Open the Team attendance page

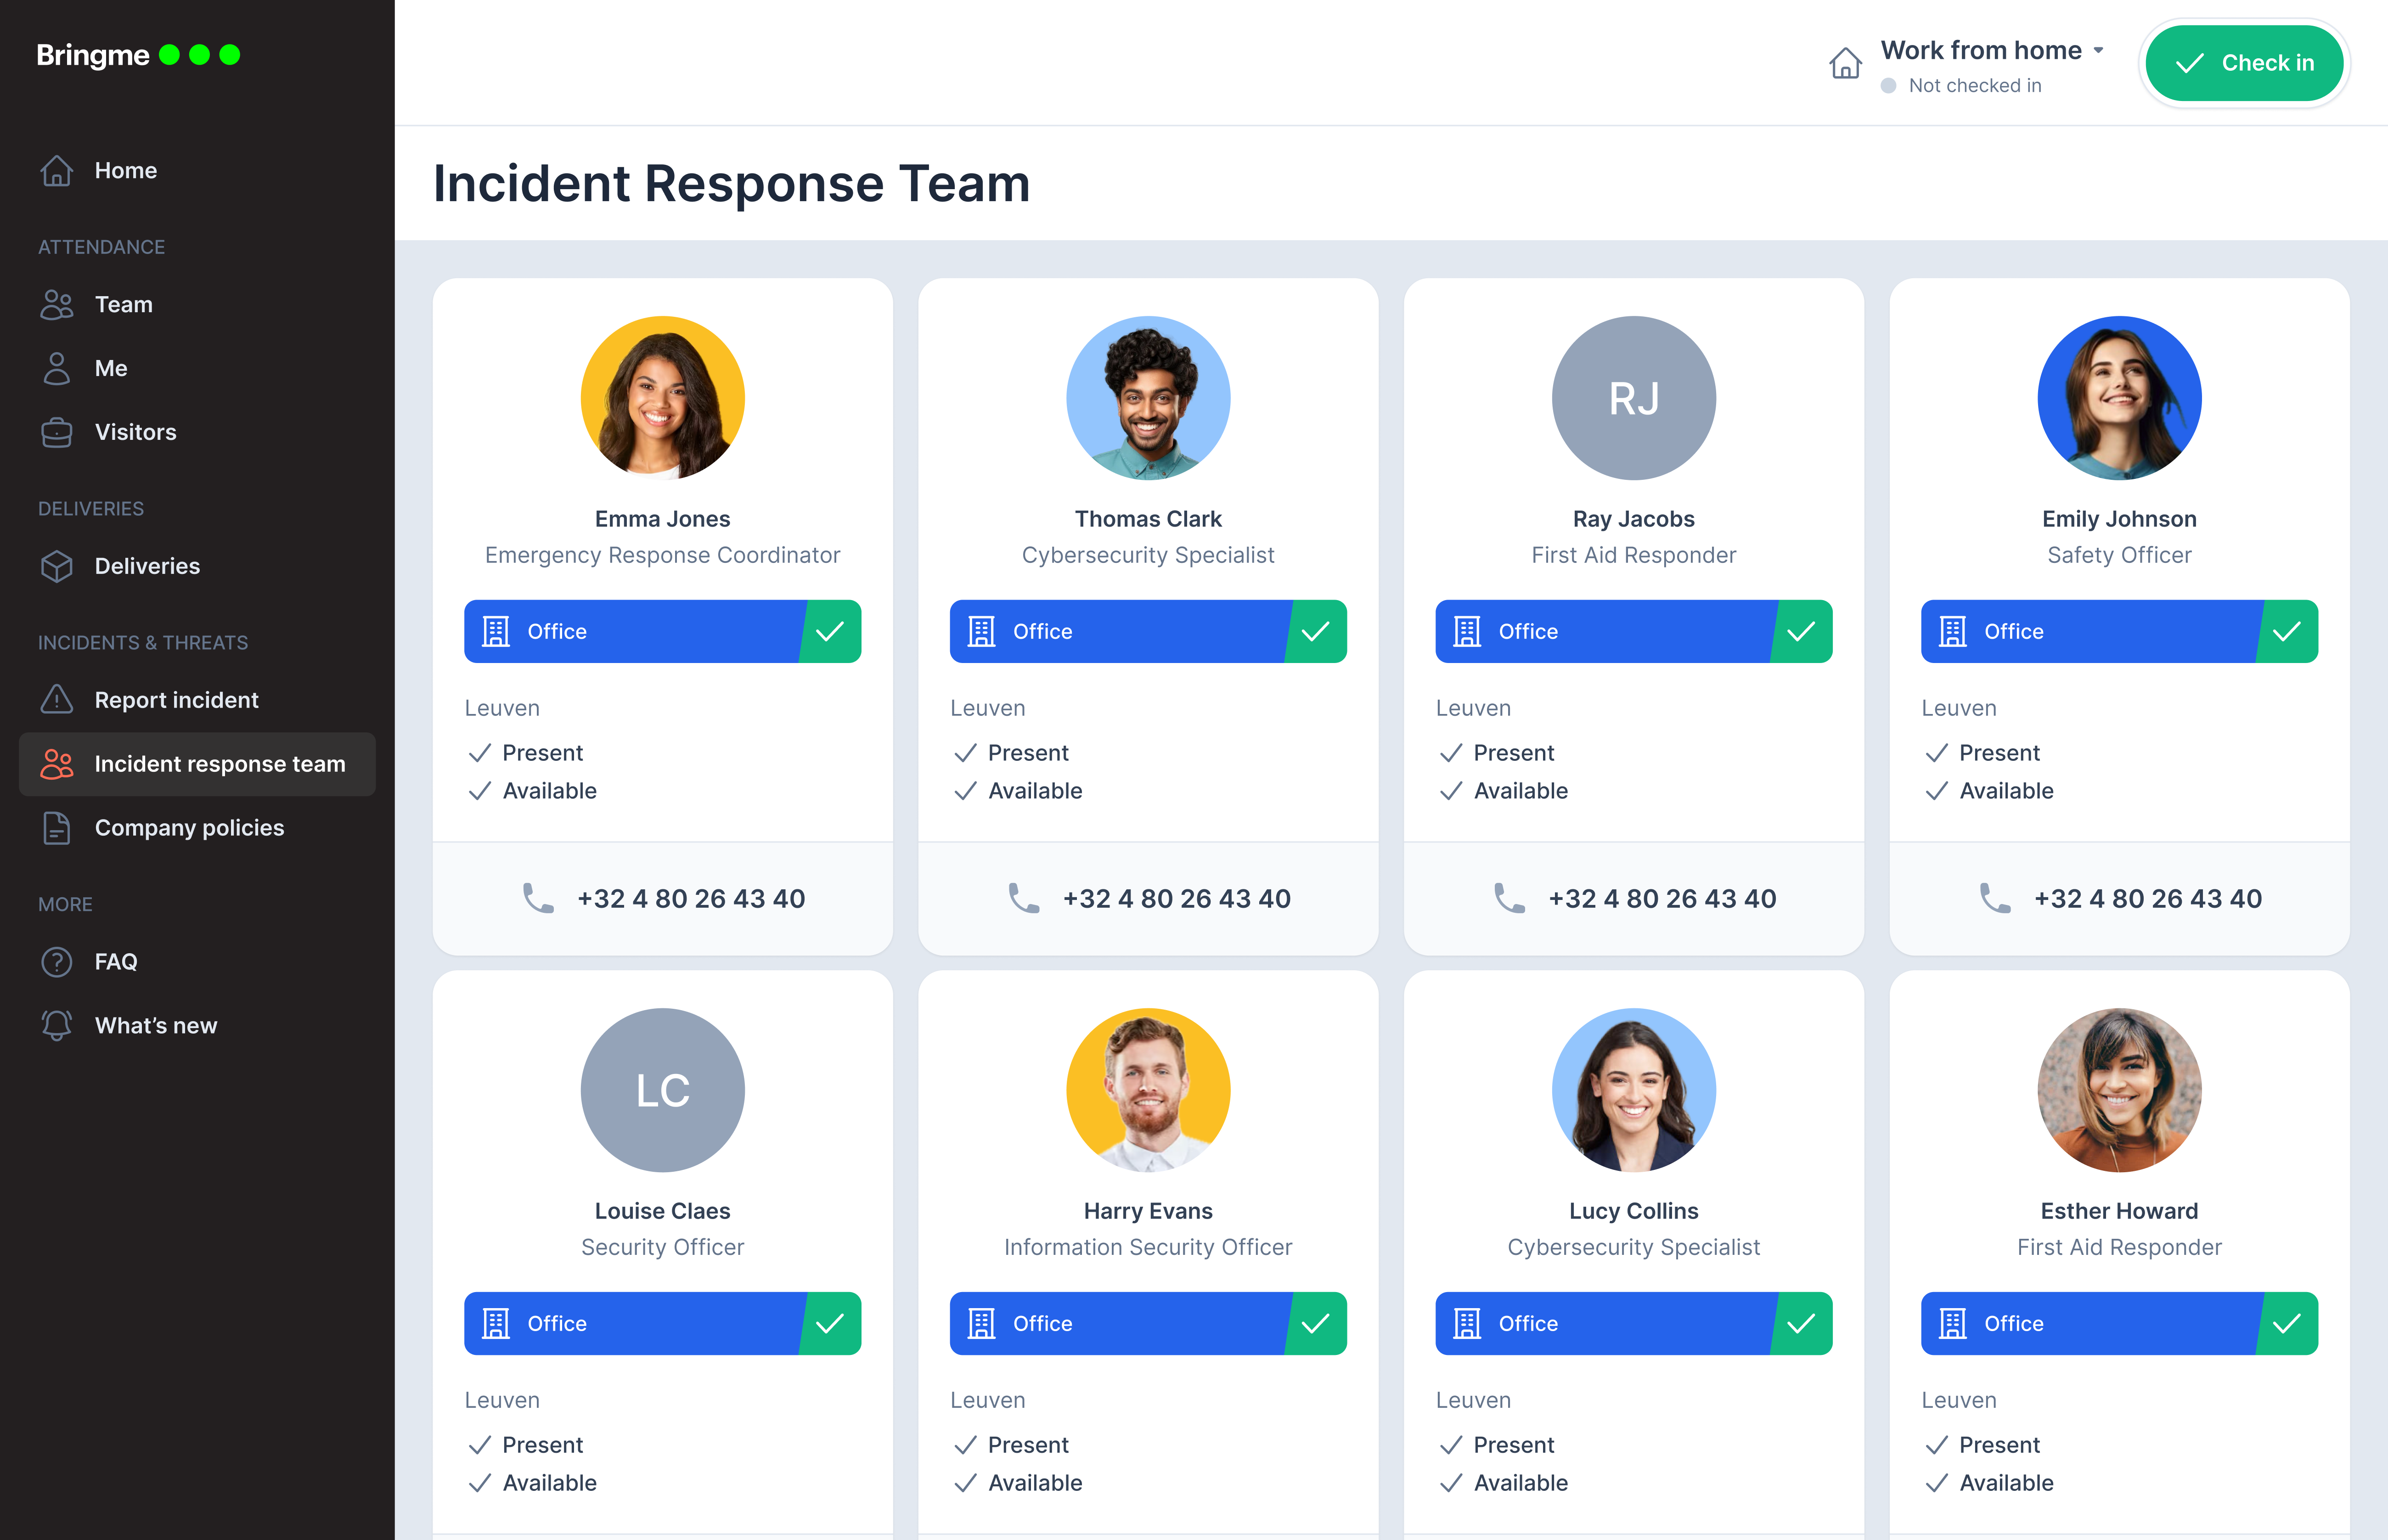[197, 305]
